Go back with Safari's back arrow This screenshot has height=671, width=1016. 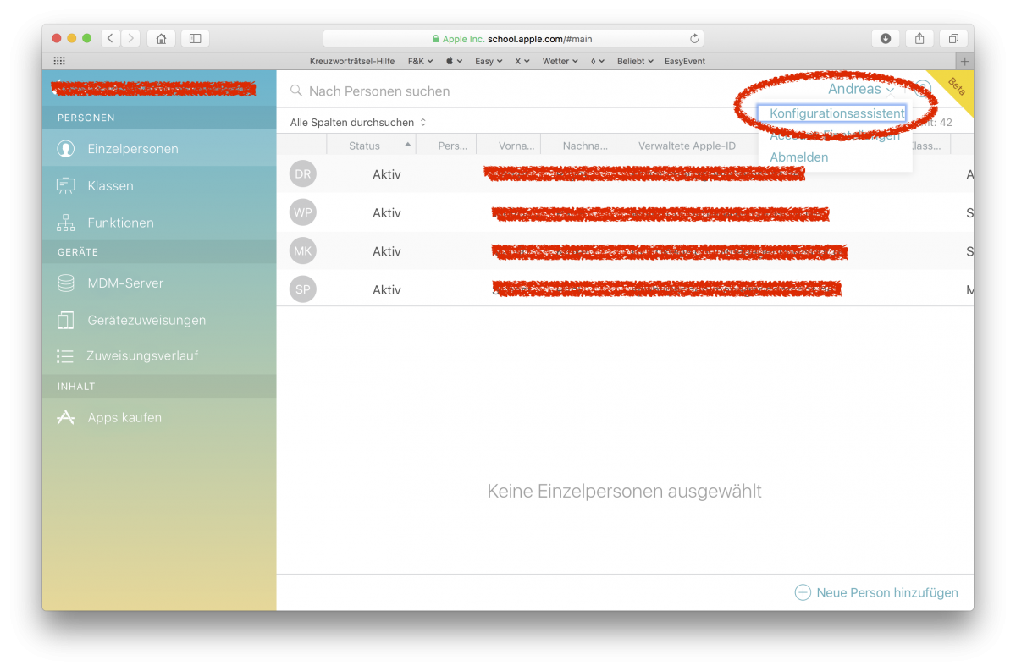click(x=111, y=38)
